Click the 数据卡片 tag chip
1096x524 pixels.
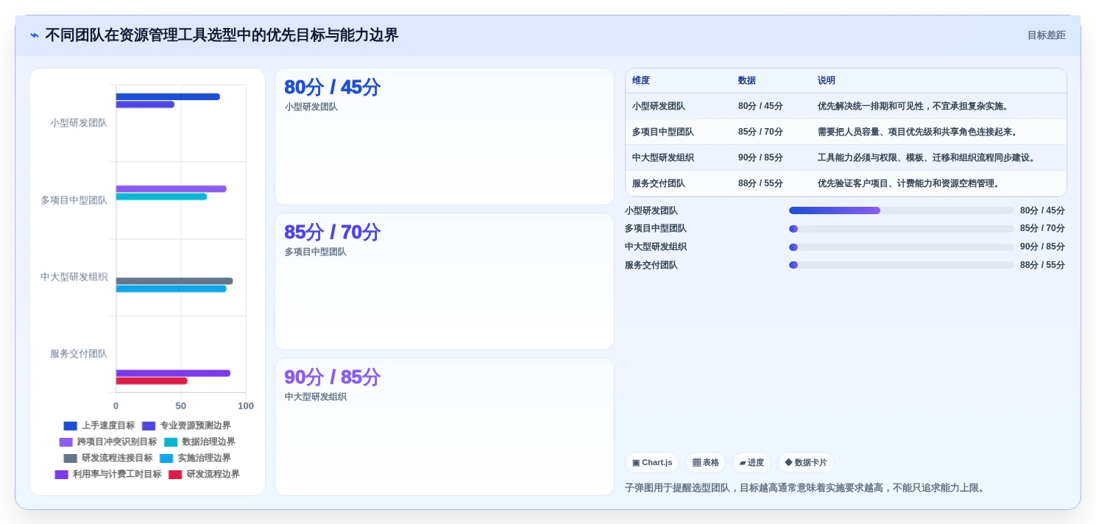(806, 463)
